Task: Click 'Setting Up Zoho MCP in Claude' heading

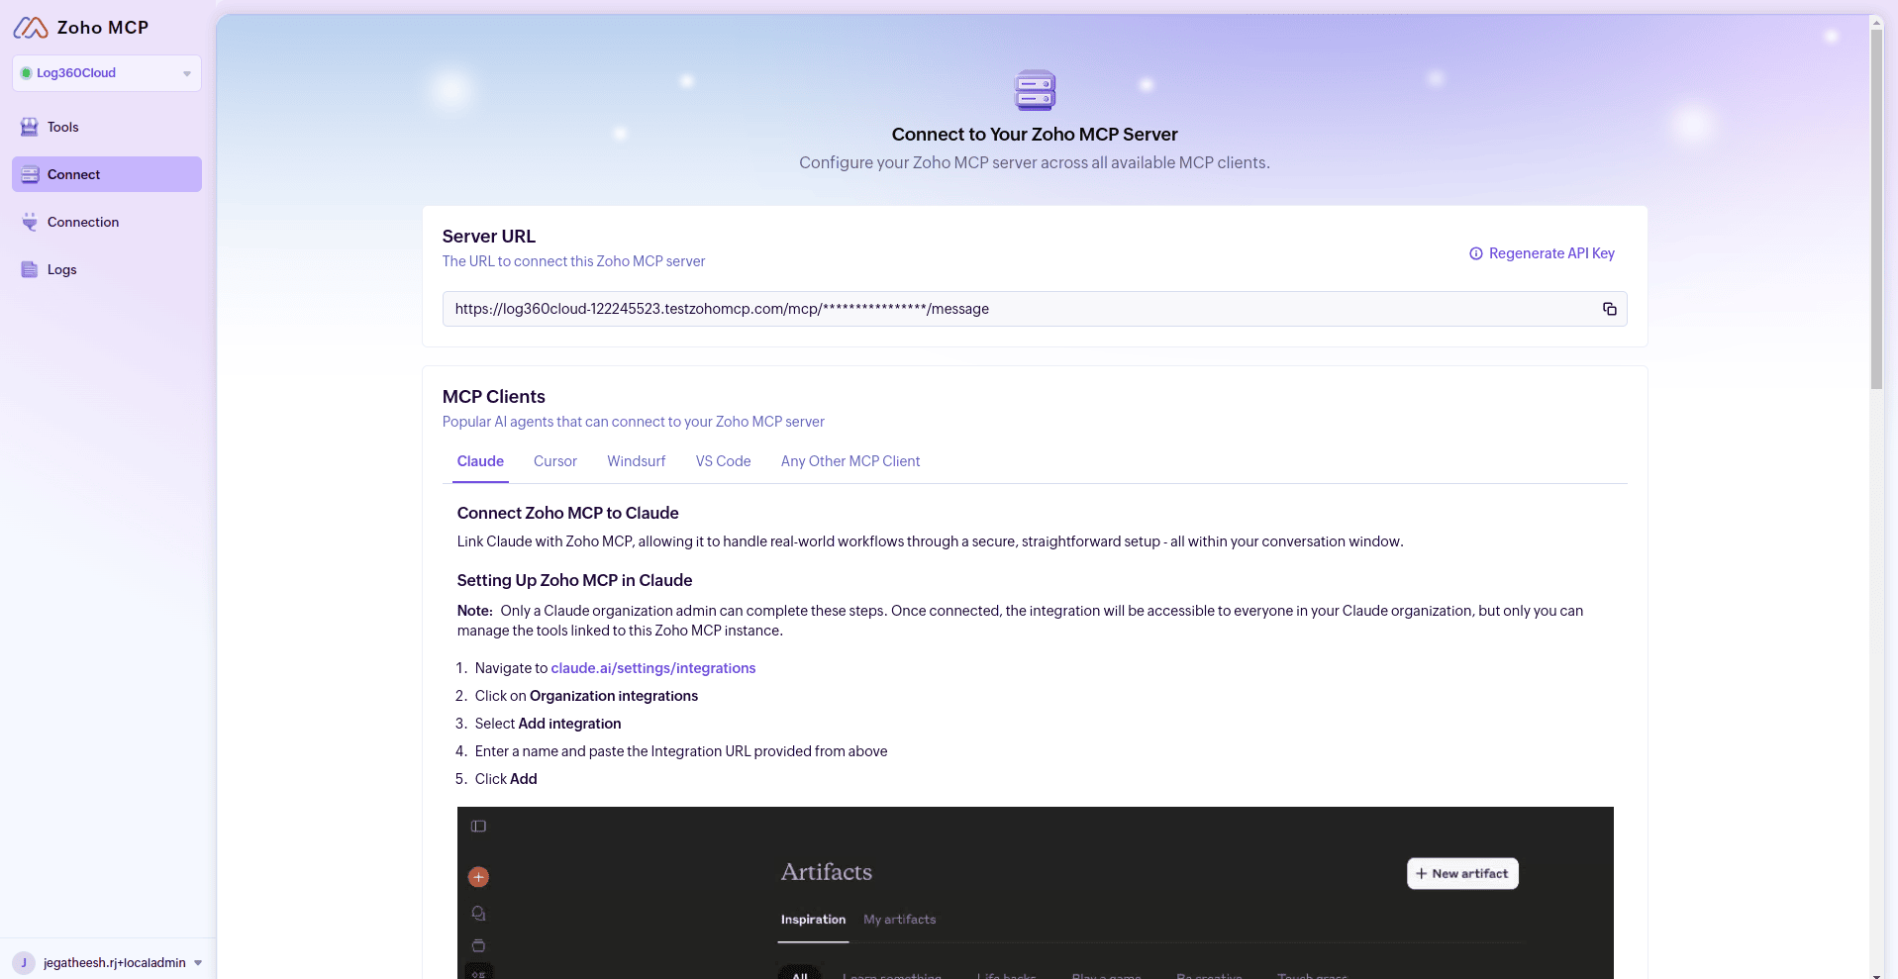Action: (574, 580)
